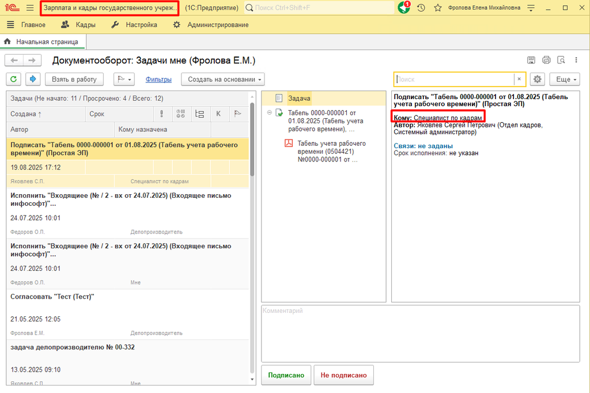Collapse the Табель 0000-000001 tree node
The height and width of the screenshot is (393, 590).
[269, 112]
